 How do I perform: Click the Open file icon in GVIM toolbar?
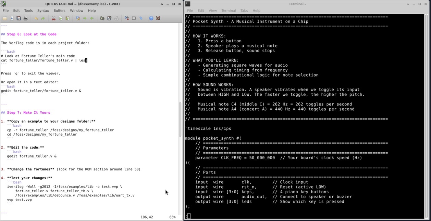coord(4,18)
